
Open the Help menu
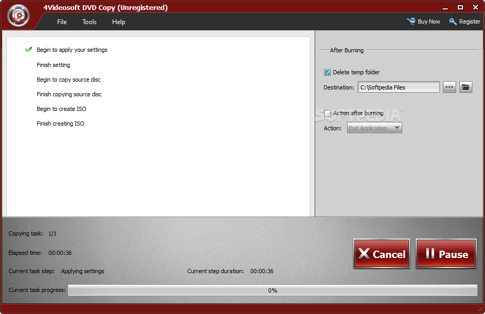(x=118, y=22)
